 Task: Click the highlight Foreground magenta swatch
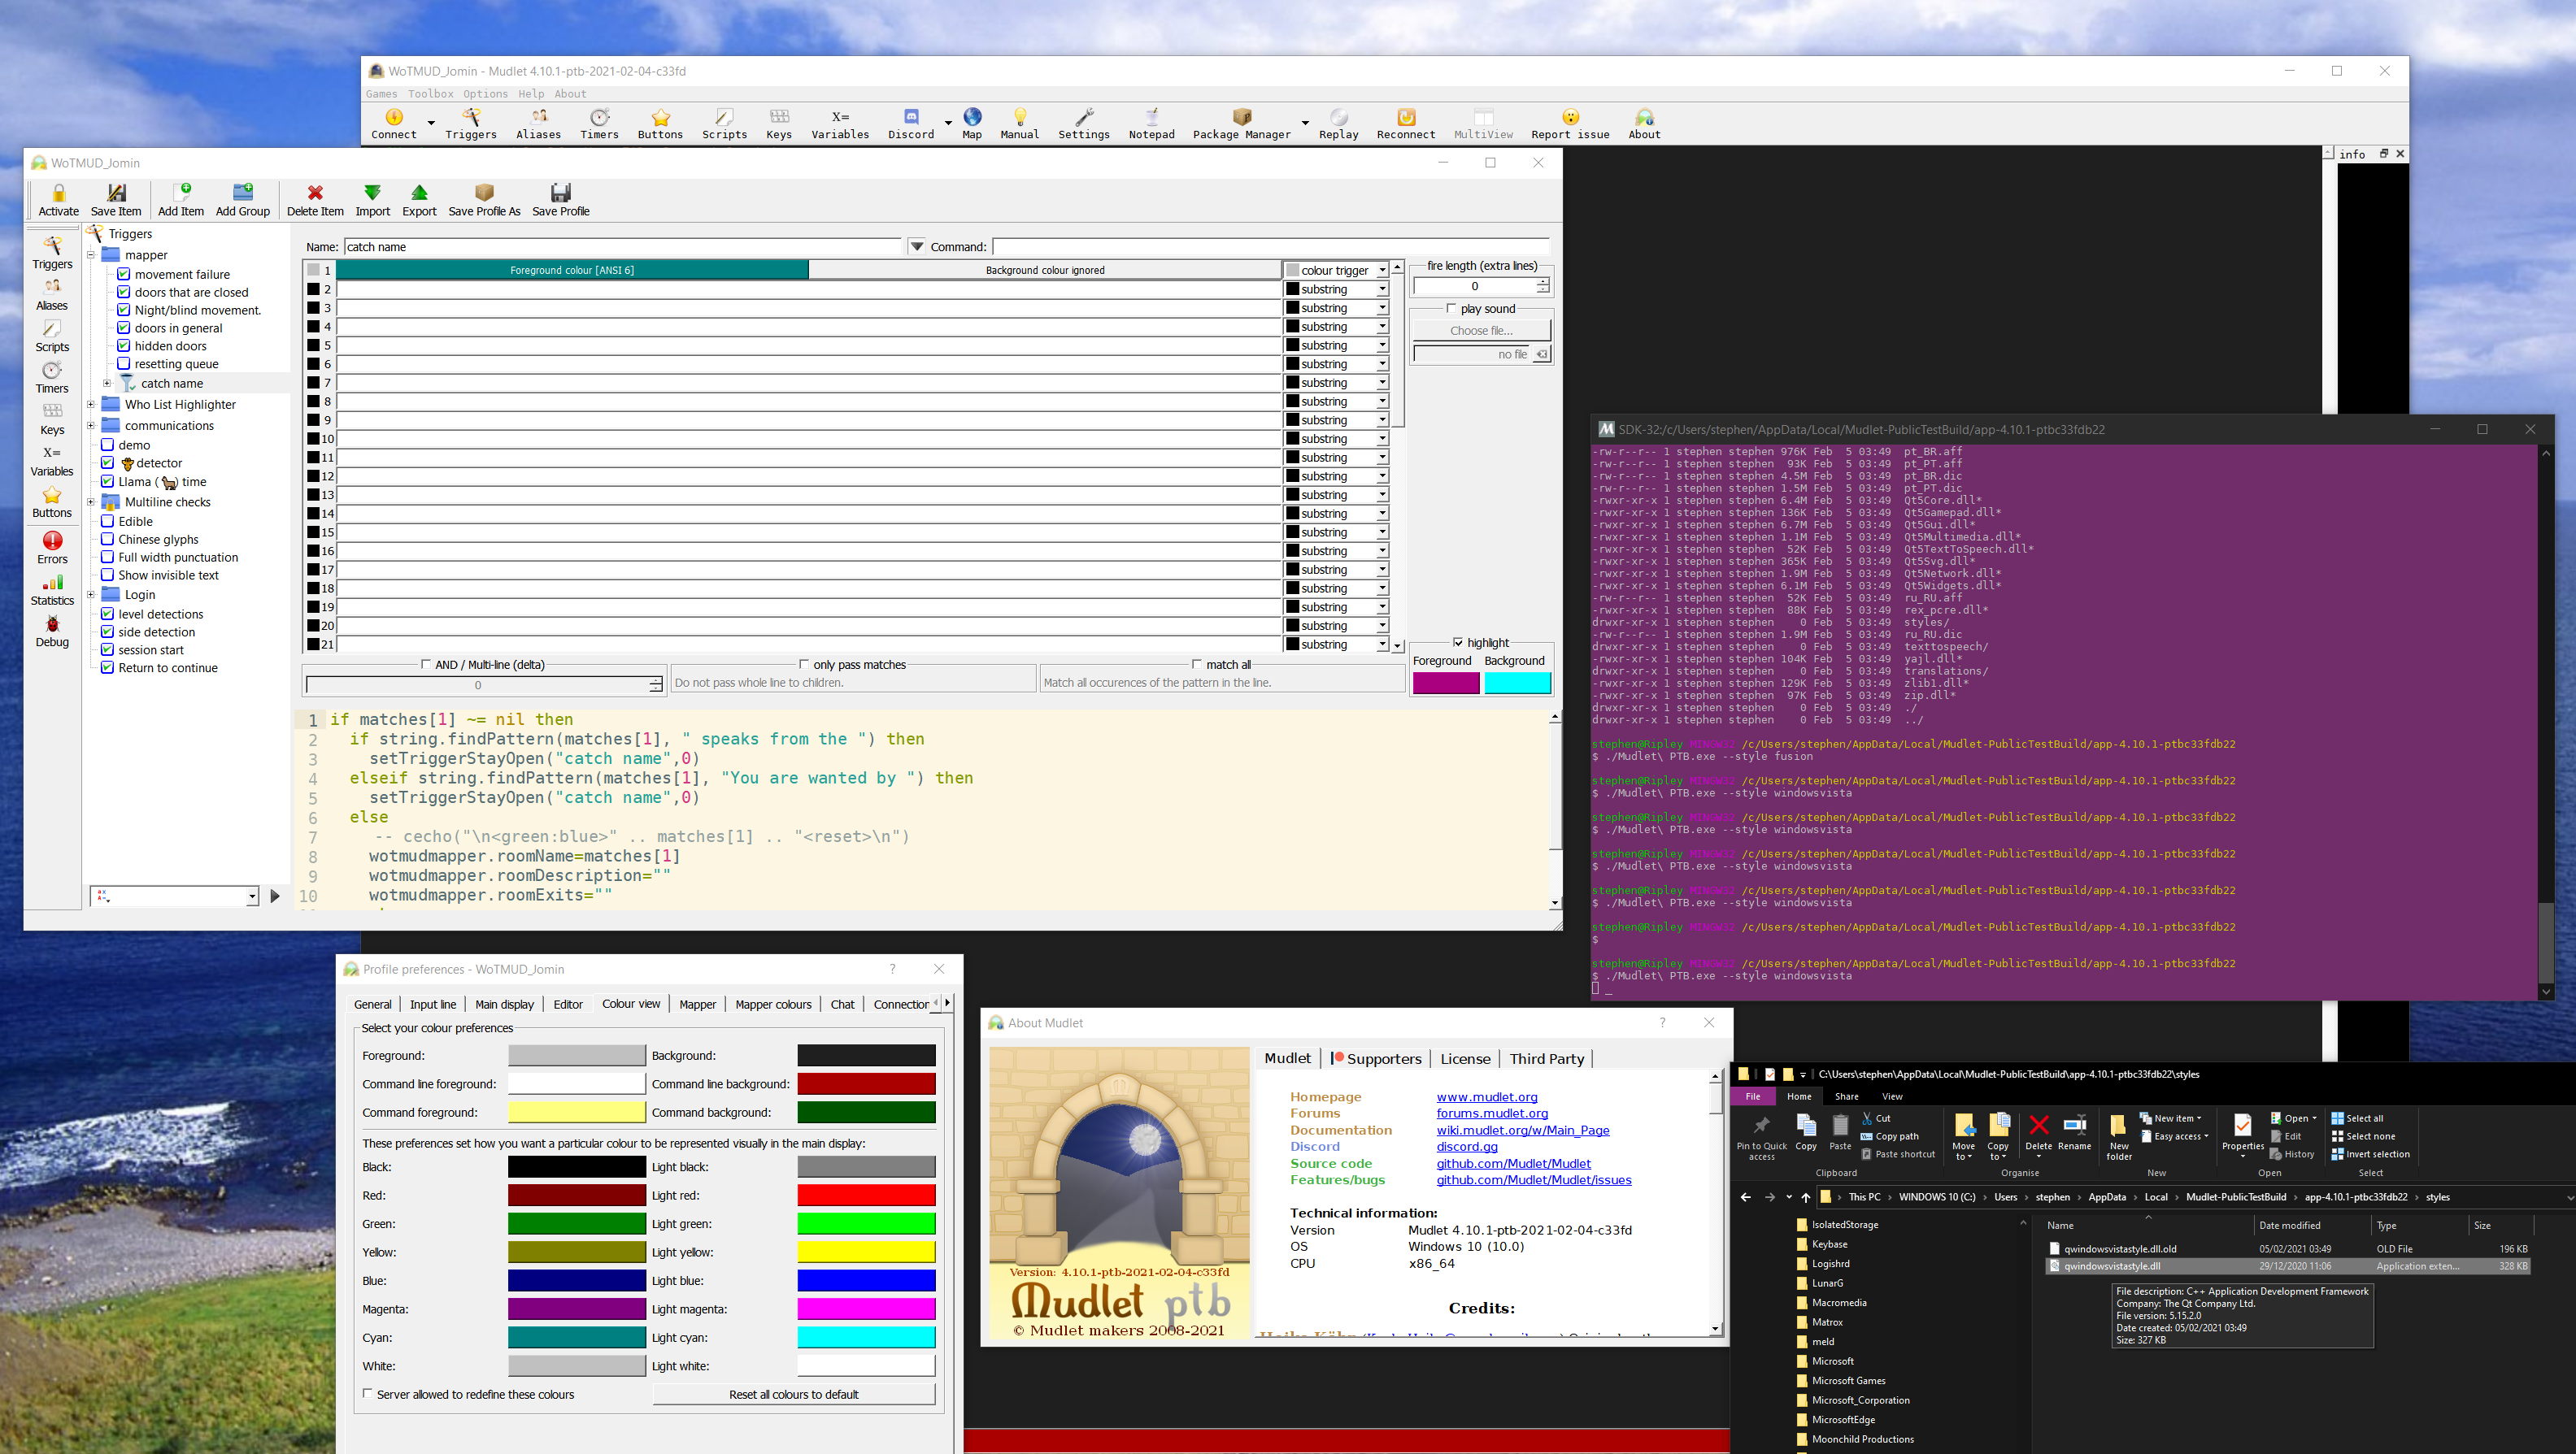1445,683
